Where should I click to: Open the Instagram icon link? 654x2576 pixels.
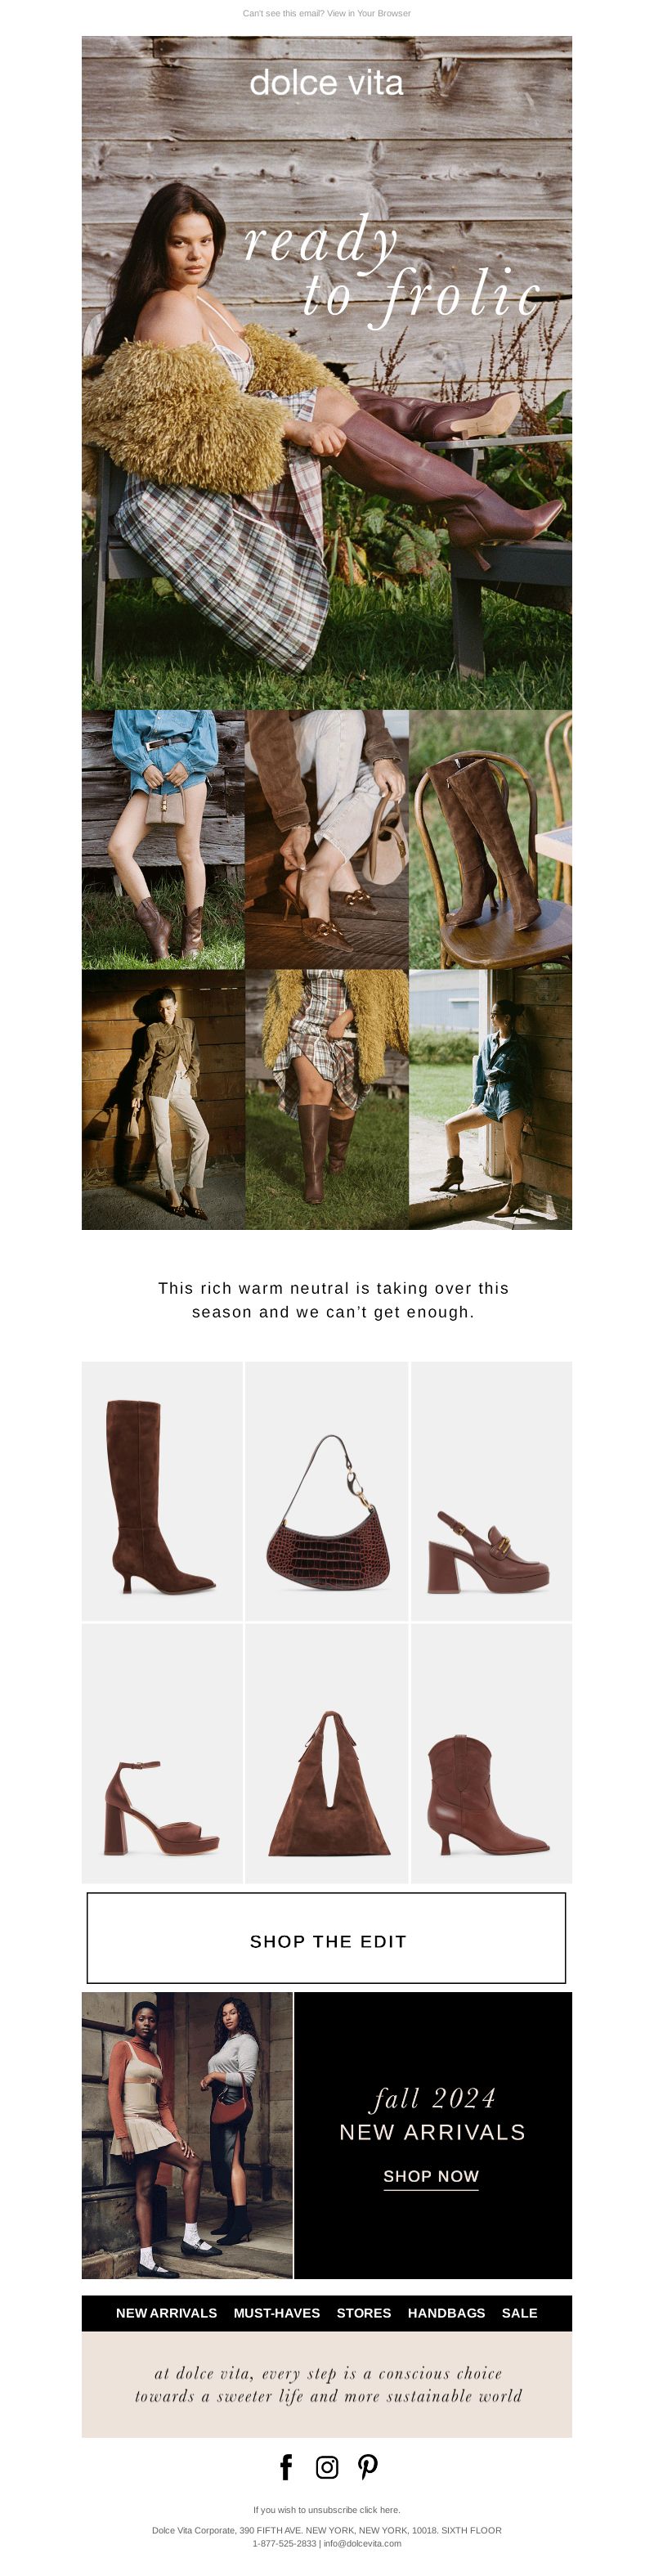327,2467
